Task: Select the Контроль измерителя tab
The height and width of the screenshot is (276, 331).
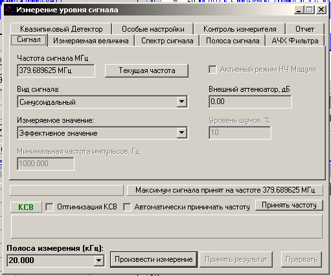Action: (x=240, y=29)
